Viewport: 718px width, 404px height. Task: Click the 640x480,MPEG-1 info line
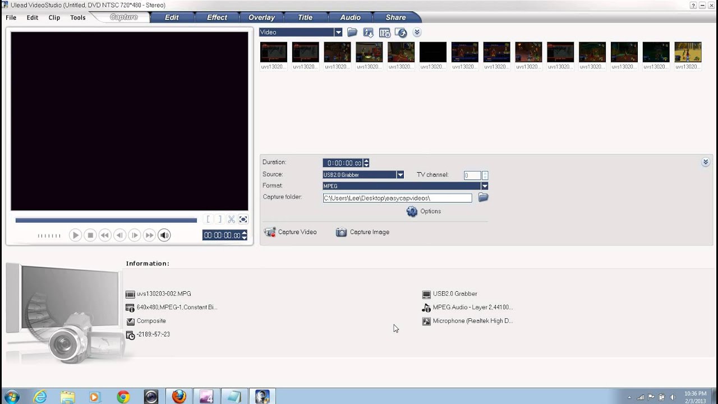coord(177,307)
